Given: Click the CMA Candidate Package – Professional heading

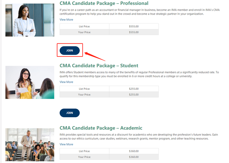Looking at the screenshot, I should coord(104,3).
